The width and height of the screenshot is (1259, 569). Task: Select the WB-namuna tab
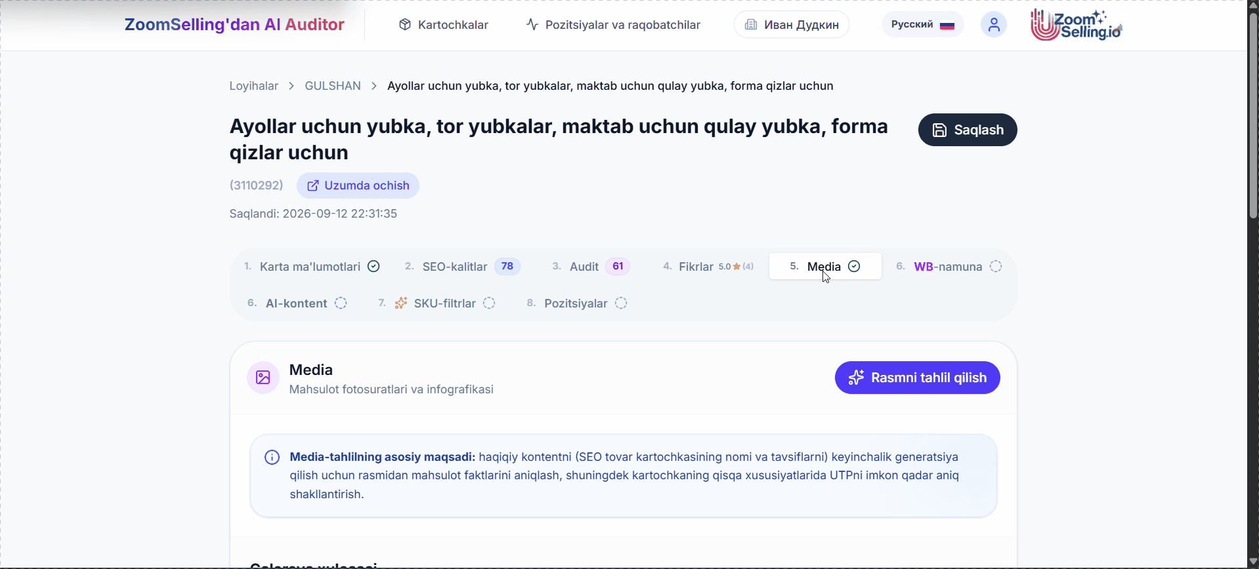click(x=949, y=266)
